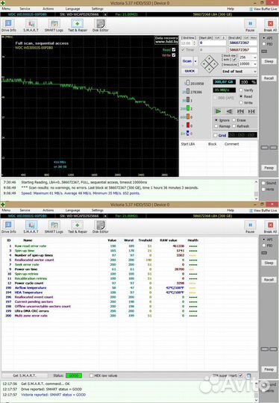
Task: Click the Get S.M.A.R.T. button
Action: point(25,375)
